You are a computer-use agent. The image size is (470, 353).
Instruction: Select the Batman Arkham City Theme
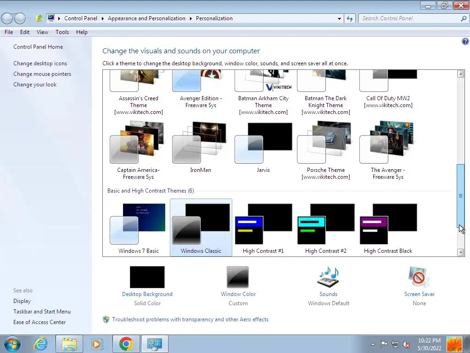point(263,93)
